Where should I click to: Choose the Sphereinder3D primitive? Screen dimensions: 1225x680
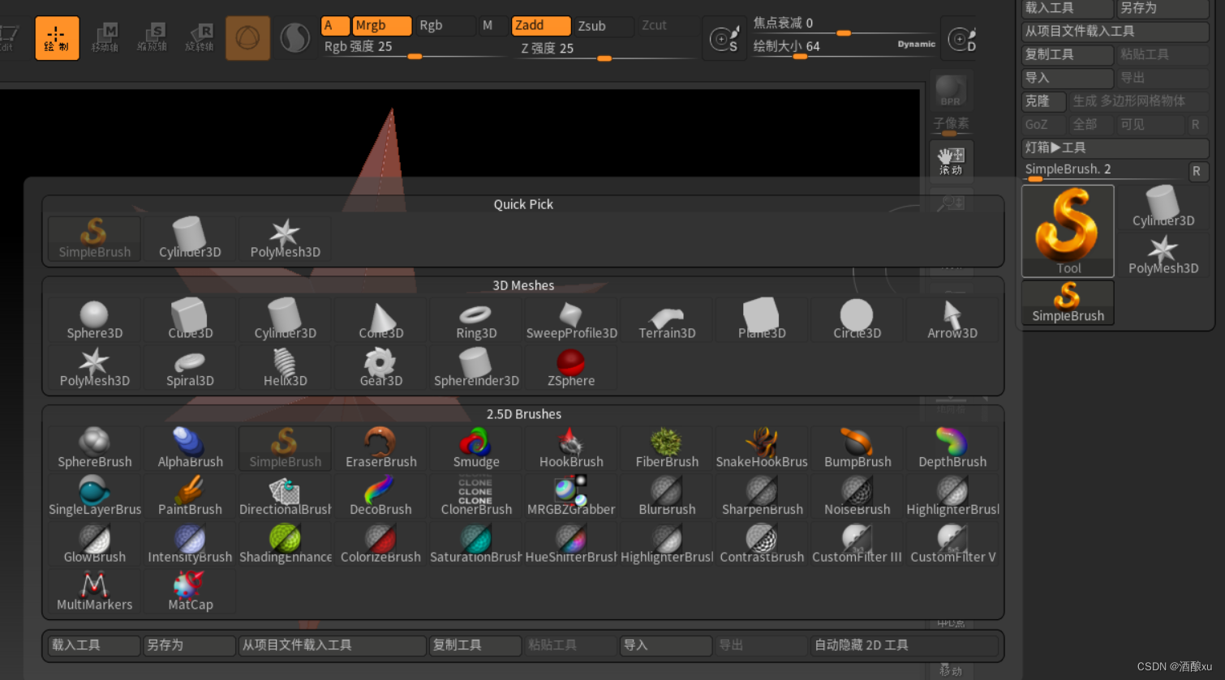point(476,368)
